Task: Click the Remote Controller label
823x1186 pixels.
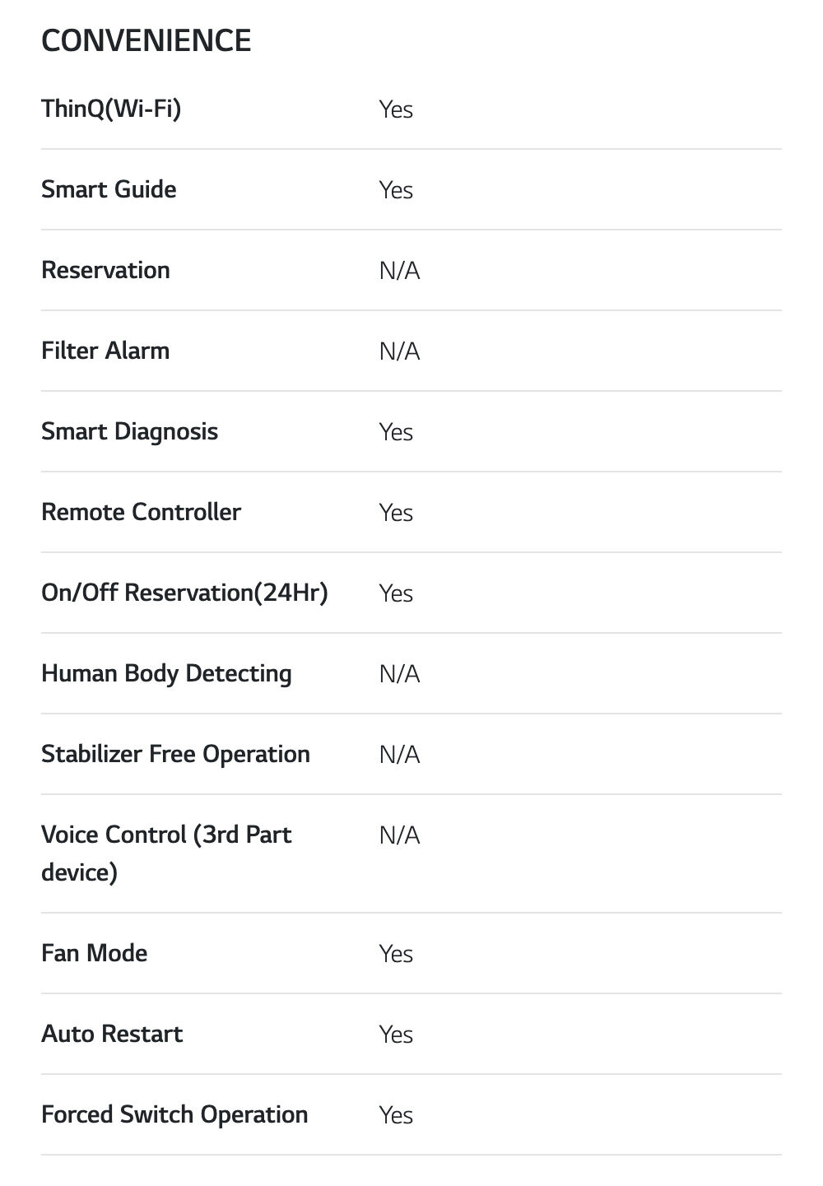Action: (141, 512)
